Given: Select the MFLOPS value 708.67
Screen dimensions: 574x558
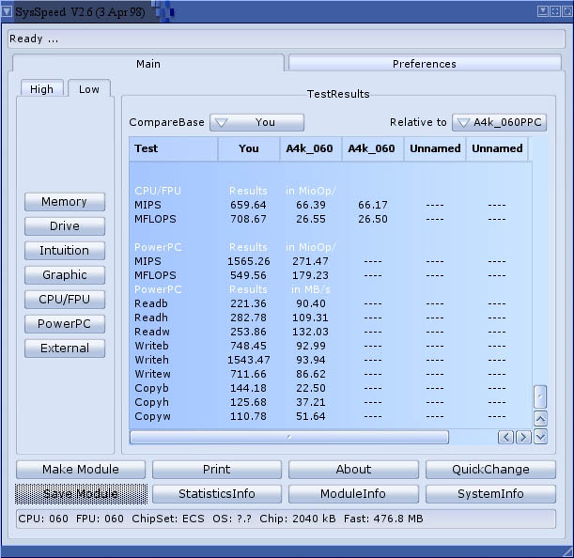Looking at the screenshot, I should (x=248, y=219).
